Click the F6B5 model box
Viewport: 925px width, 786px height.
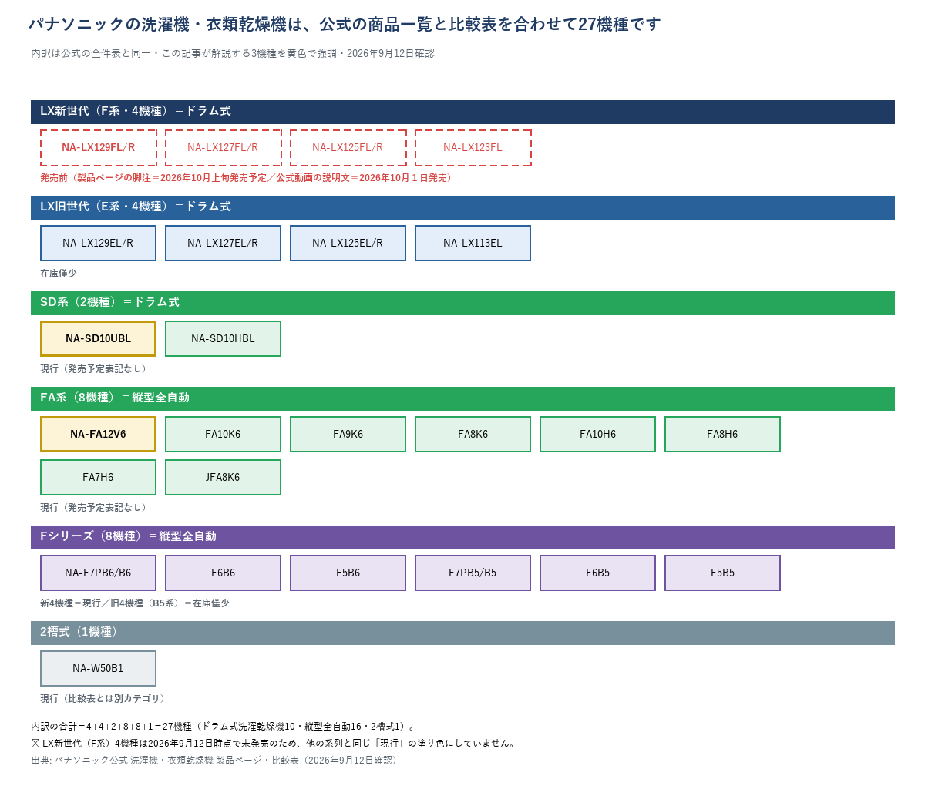point(598,573)
